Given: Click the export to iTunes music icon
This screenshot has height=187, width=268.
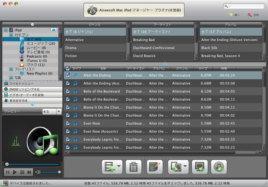Looking at the screenshot, I should 219,167.
